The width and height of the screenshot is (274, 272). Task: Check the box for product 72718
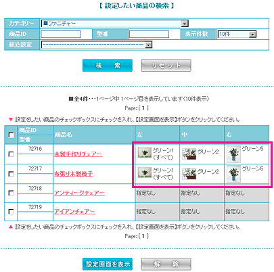11,193
